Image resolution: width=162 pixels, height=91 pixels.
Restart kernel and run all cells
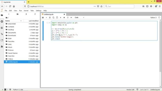[71, 17]
